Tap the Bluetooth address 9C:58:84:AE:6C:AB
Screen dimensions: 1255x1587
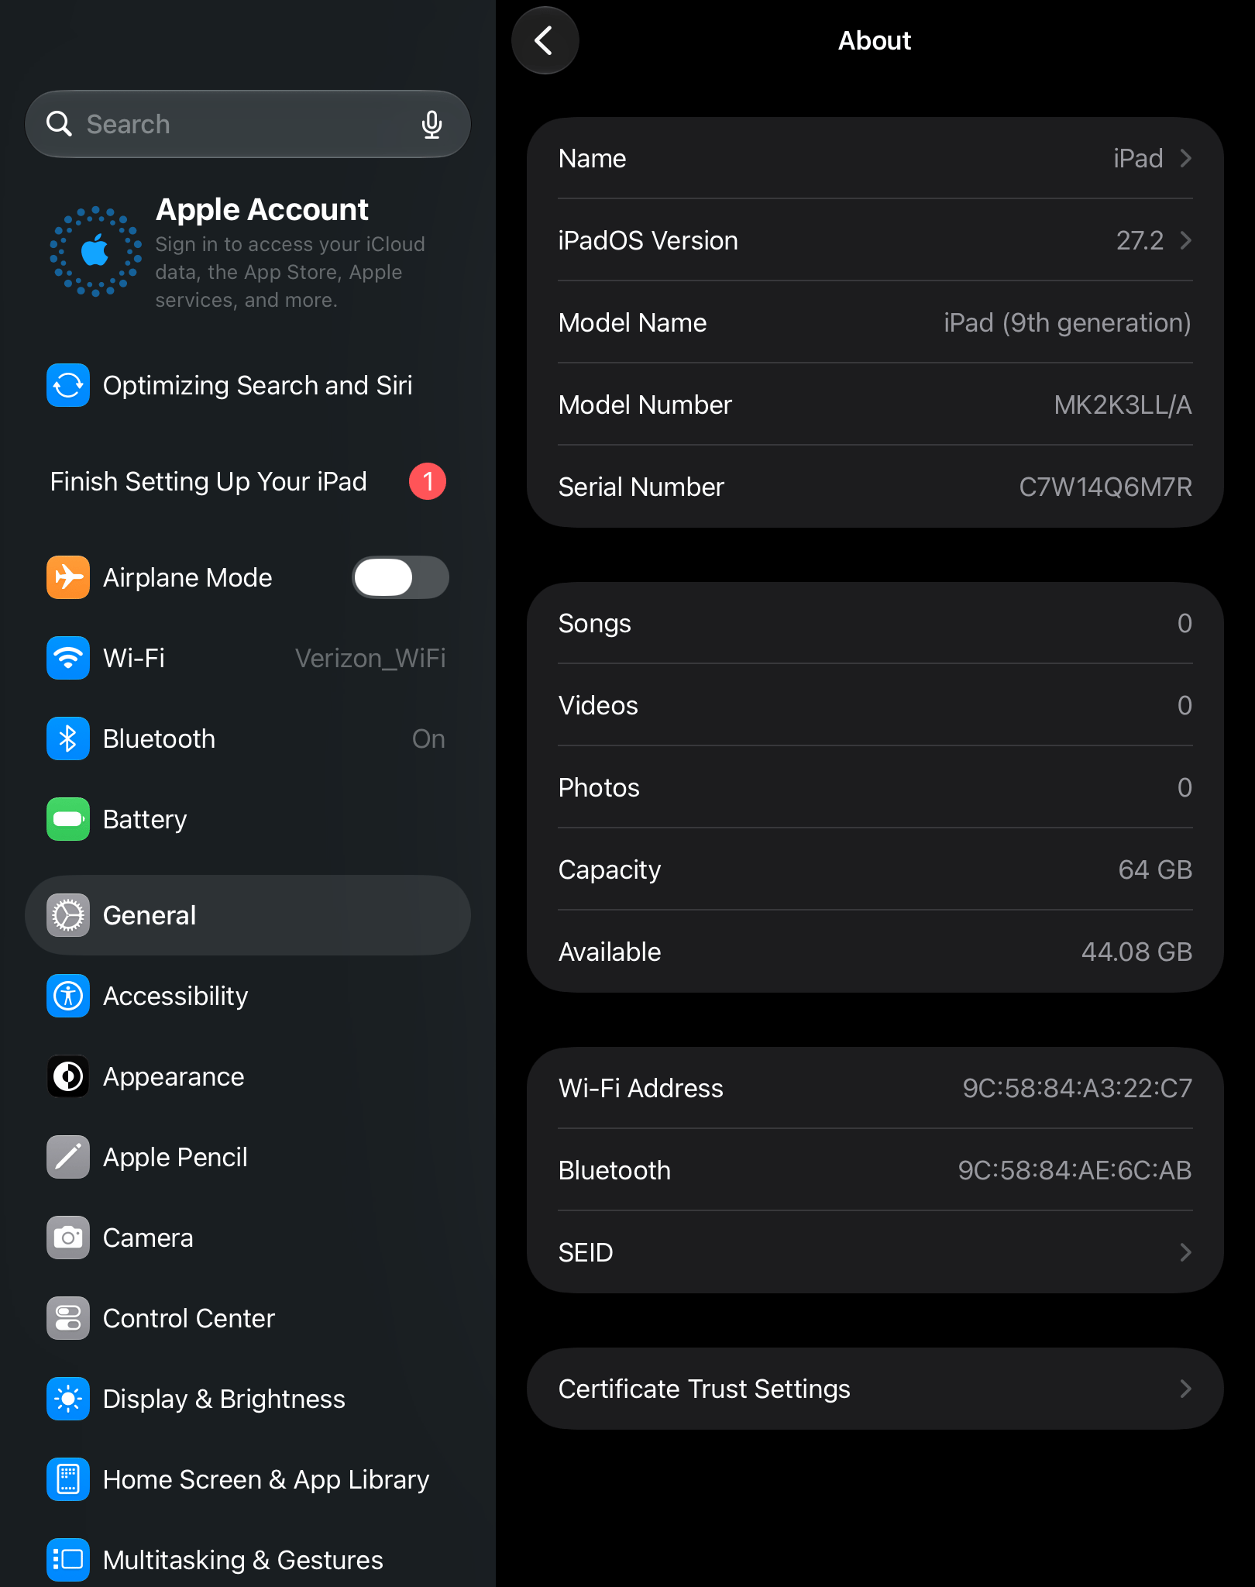(x=1075, y=1170)
